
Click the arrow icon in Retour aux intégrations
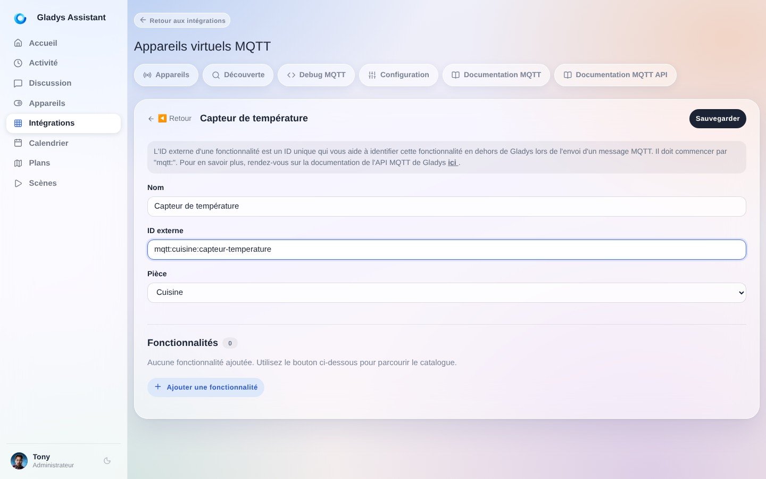pos(143,20)
